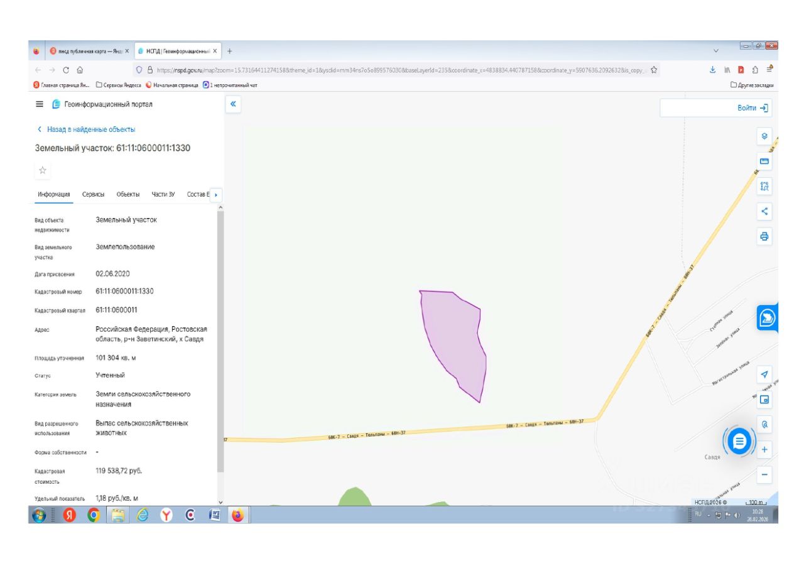The height and width of the screenshot is (568, 804).
Task: Locate my position on the map
Action: (x=764, y=374)
